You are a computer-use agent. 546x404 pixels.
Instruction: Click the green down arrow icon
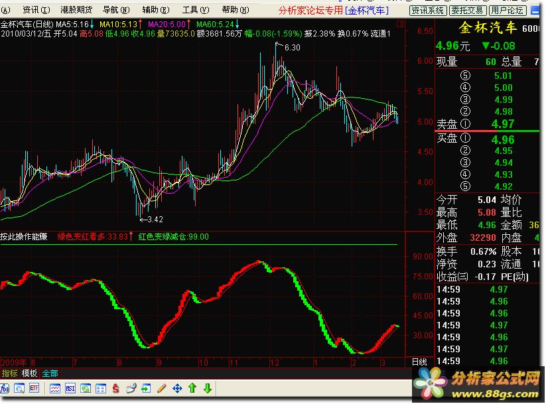[x=208, y=388]
